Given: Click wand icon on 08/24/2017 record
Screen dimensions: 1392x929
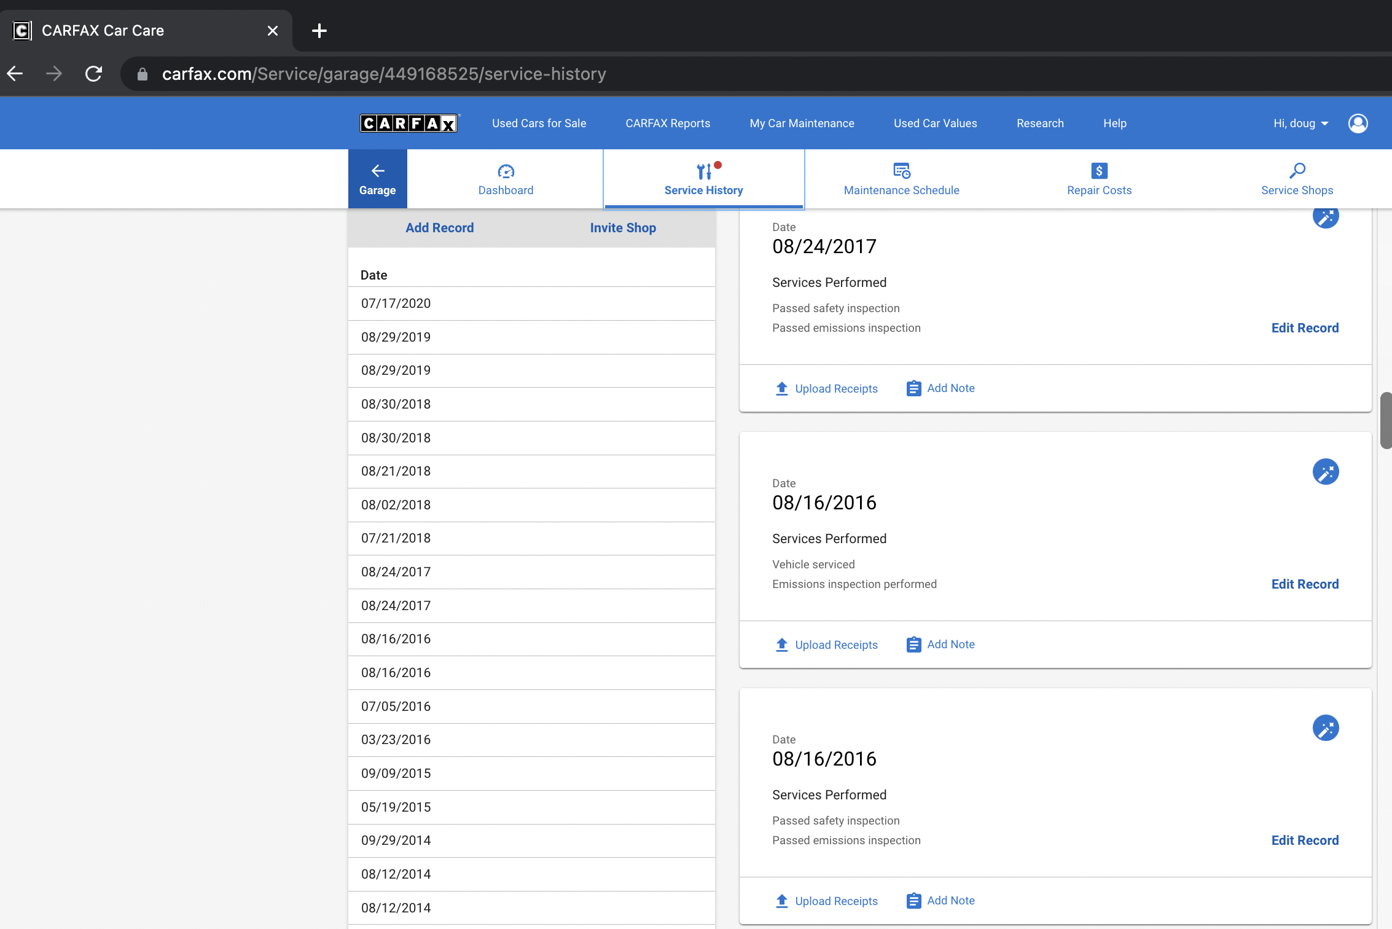Looking at the screenshot, I should [1326, 216].
